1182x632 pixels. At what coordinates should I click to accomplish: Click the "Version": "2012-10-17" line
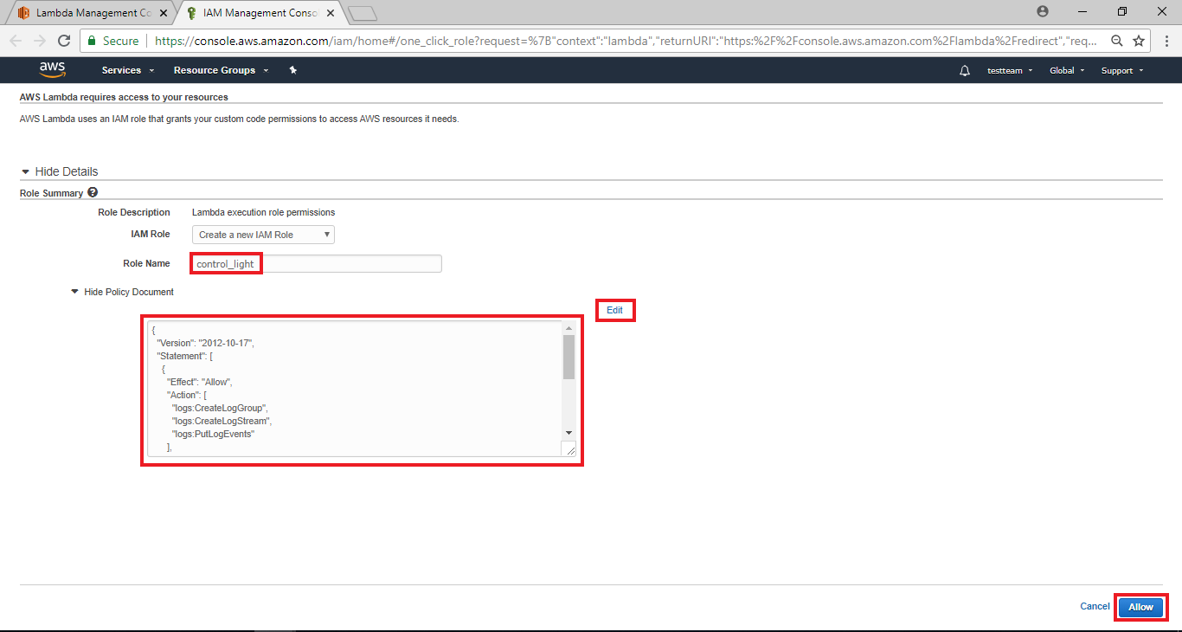[x=205, y=343]
